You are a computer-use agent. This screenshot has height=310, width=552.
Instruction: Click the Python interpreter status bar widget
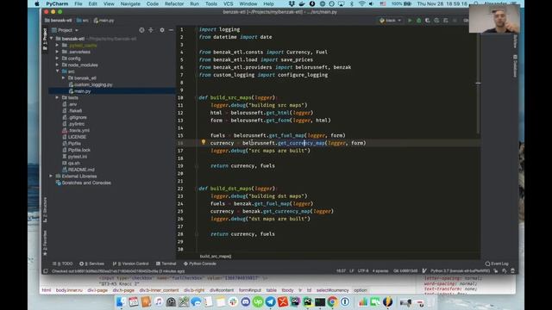click(460, 271)
